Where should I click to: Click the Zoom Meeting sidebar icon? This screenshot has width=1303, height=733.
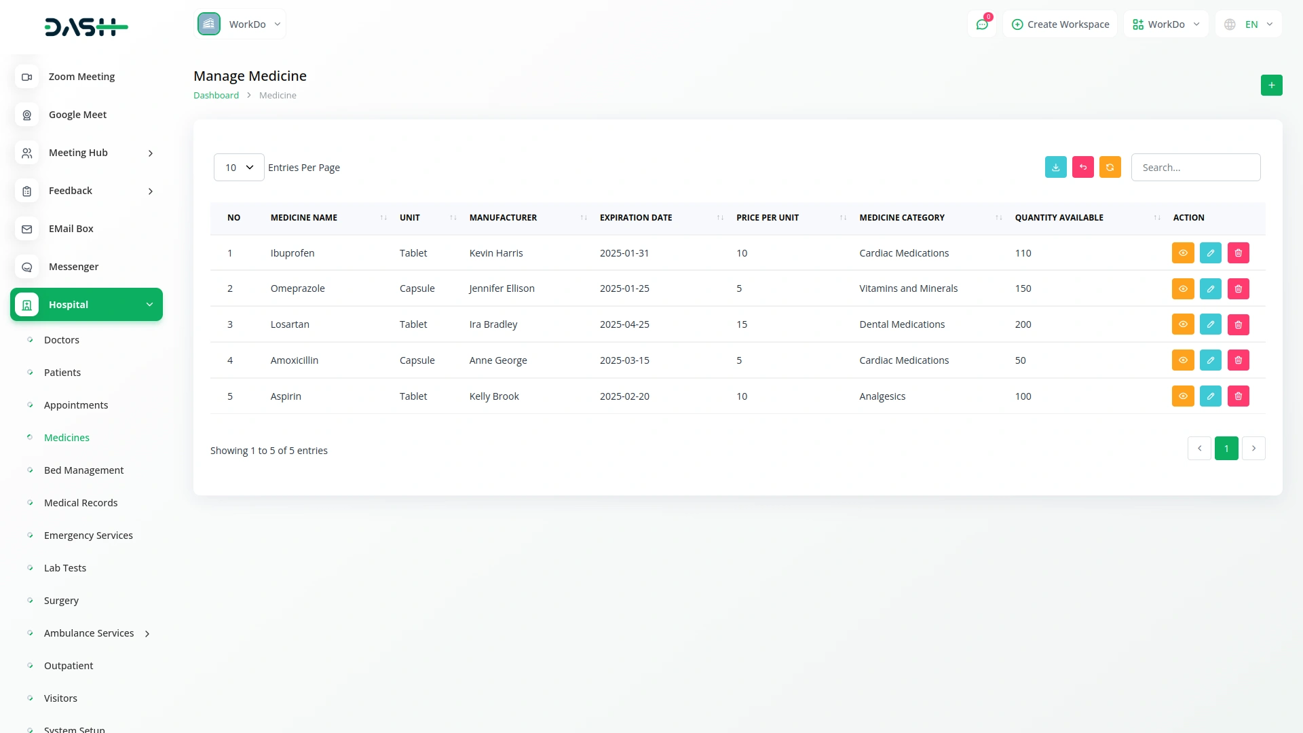(27, 77)
